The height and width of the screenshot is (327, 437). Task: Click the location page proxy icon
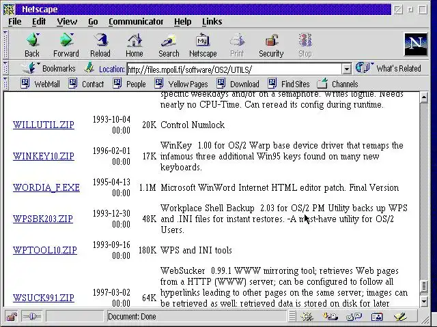pos(89,68)
